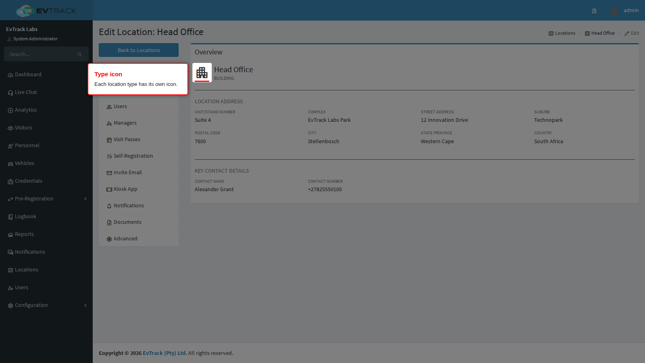Click the street address 12 Innovation Drive

coord(444,120)
